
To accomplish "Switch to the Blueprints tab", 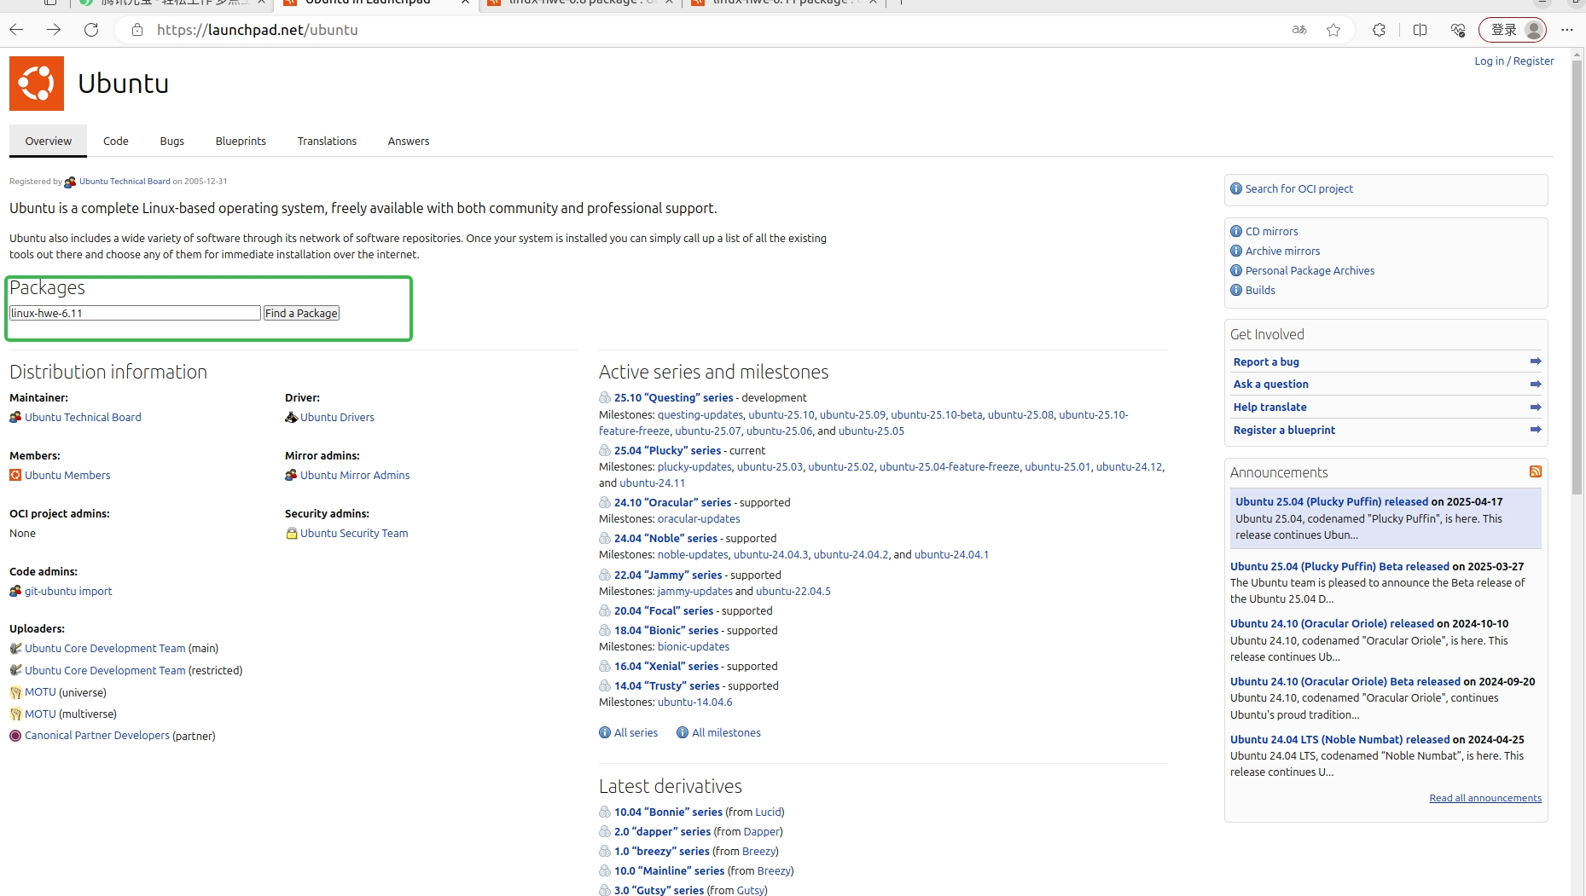I will point(241,141).
